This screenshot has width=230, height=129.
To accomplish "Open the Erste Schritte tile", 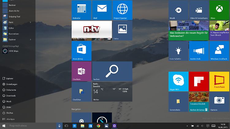I will point(178,51).
